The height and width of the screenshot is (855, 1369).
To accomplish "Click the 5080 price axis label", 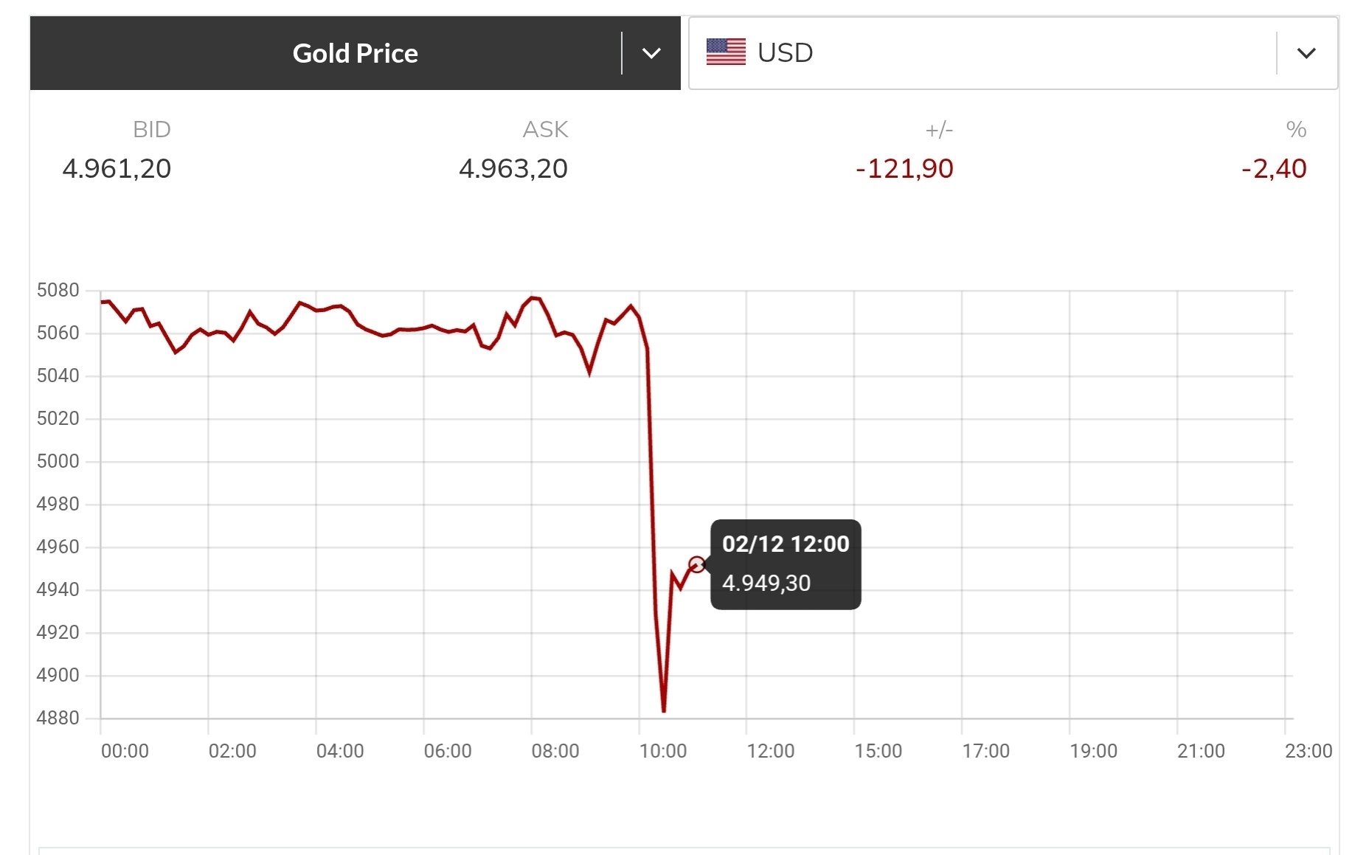I will (x=58, y=291).
